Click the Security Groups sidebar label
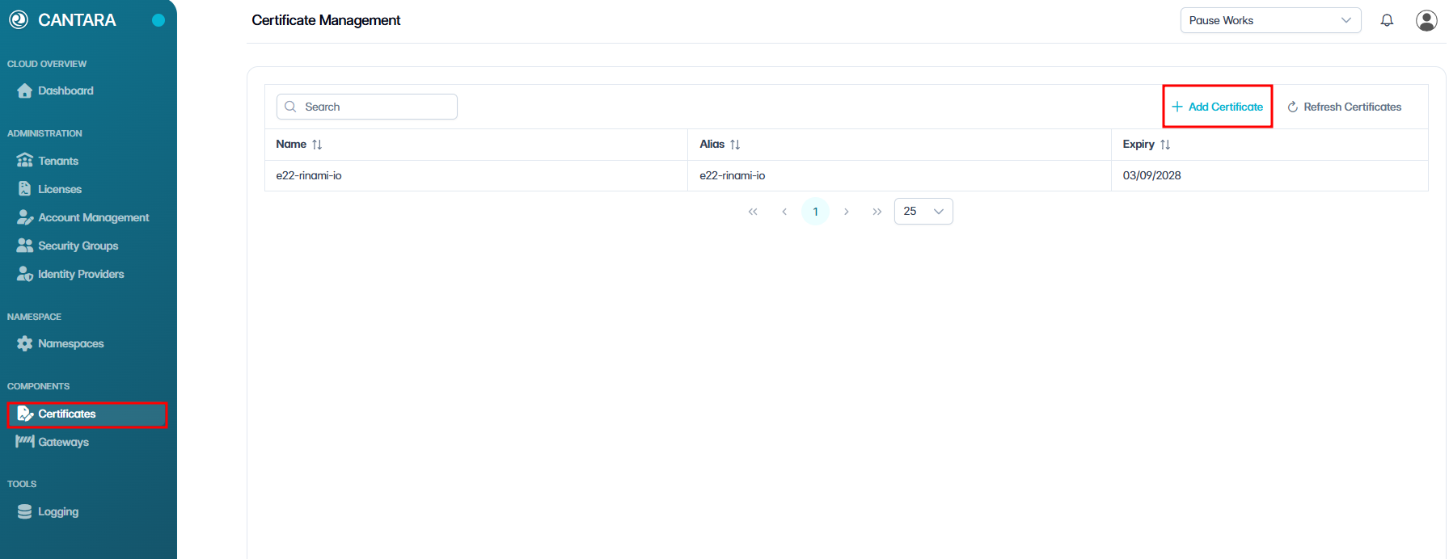Image resolution: width=1449 pixels, height=559 pixels. (78, 246)
